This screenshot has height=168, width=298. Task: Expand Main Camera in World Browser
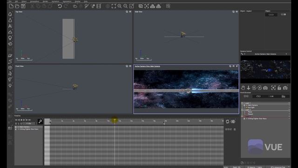tap(244, 105)
